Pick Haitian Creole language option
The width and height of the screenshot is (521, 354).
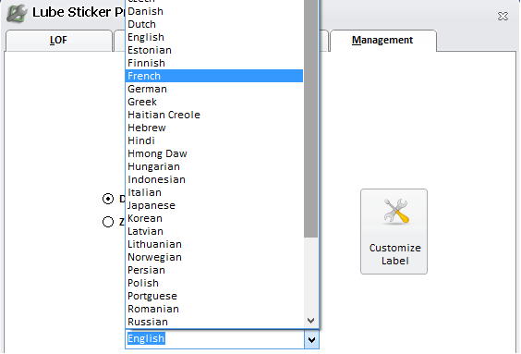[x=214, y=115]
